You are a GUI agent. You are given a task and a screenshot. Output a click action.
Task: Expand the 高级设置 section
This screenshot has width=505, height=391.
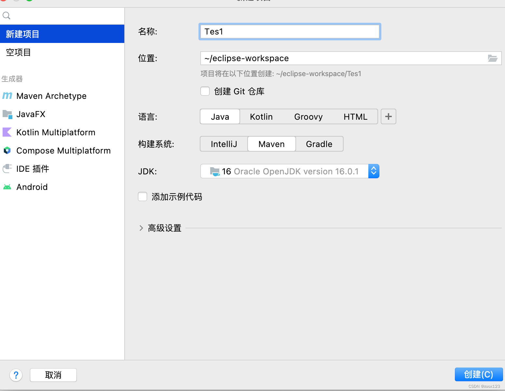tap(141, 228)
